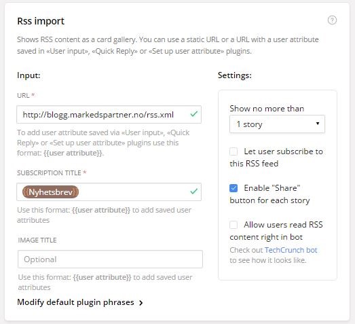
Task: Expand Modify default plugin phrases
Action: tap(75, 302)
